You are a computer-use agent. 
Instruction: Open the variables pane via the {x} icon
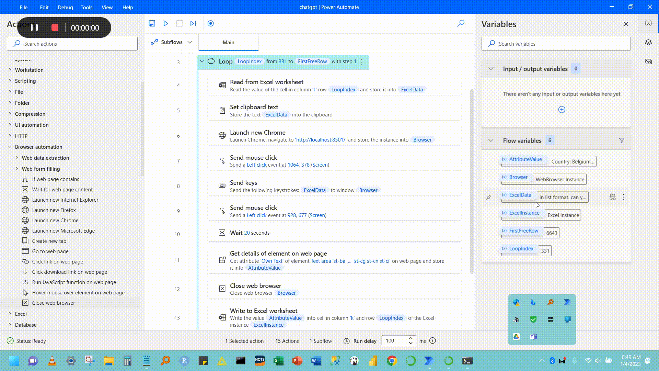coord(648,23)
